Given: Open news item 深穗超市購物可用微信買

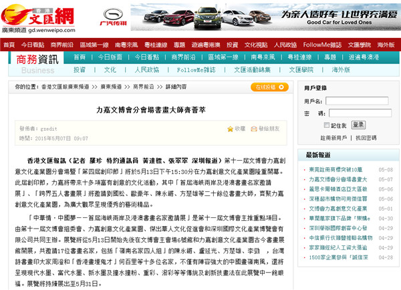Looking at the screenshot, I should click(x=338, y=199).
